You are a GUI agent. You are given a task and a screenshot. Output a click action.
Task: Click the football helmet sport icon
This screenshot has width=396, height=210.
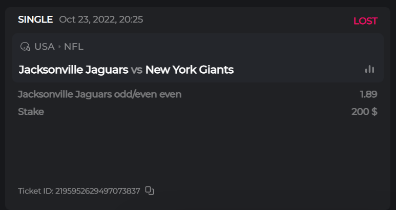[x=25, y=47]
